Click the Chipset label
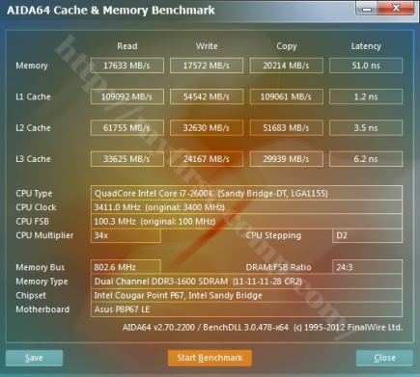The width and height of the screenshot is (420, 377). [x=31, y=296]
